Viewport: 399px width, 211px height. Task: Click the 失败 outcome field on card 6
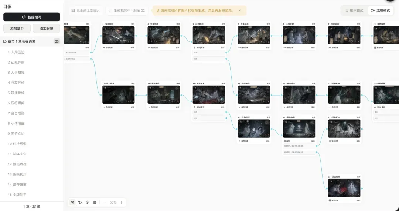point(209,59)
